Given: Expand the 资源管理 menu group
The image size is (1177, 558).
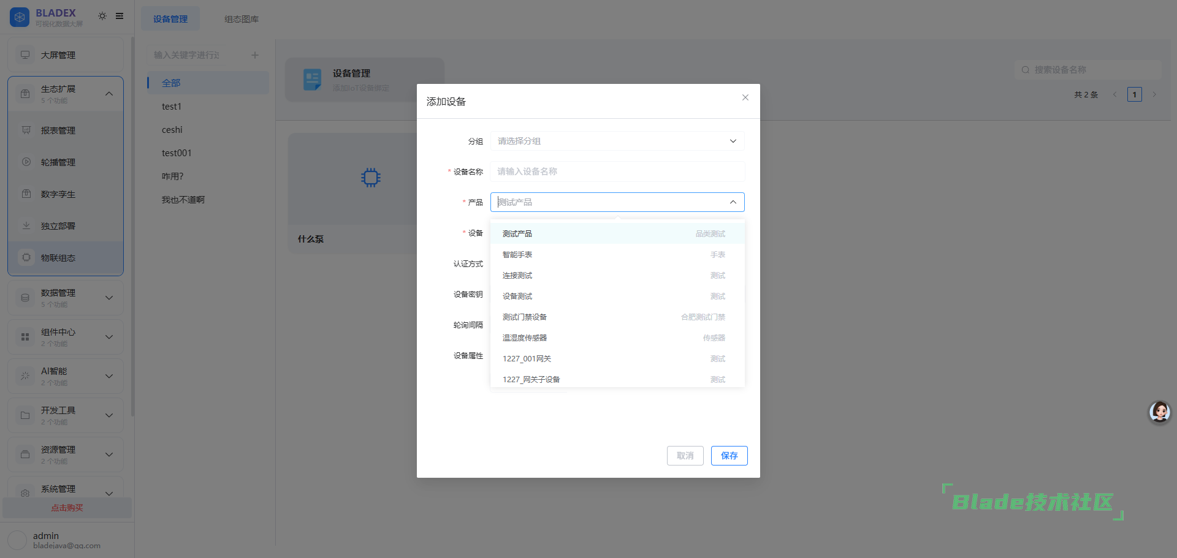Looking at the screenshot, I should point(109,454).
